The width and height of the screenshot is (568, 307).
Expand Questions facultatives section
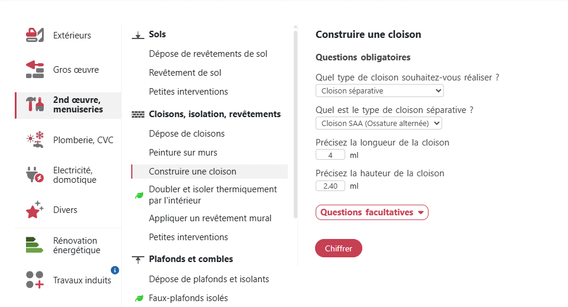click(372, 212)
